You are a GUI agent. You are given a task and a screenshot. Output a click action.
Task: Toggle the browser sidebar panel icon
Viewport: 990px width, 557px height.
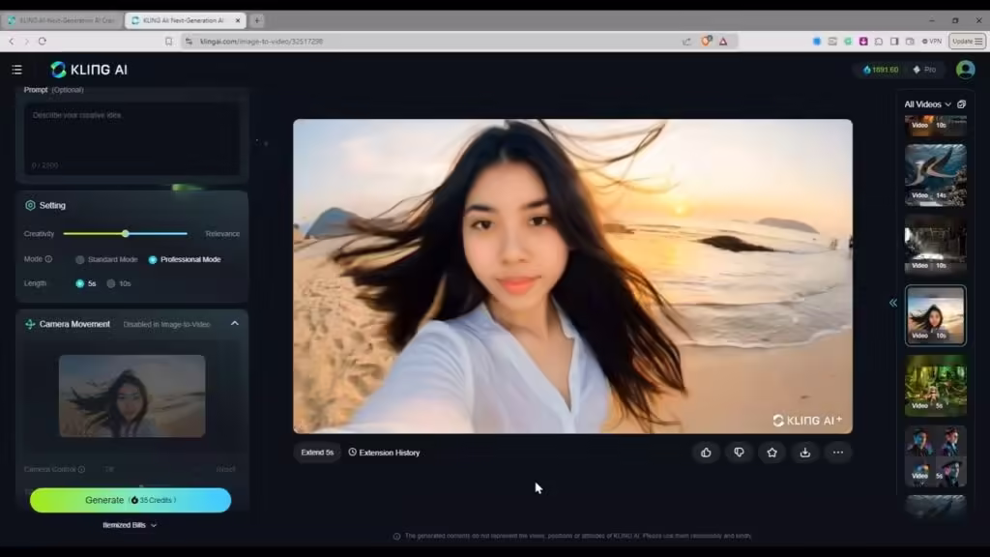tap(894, 41)
